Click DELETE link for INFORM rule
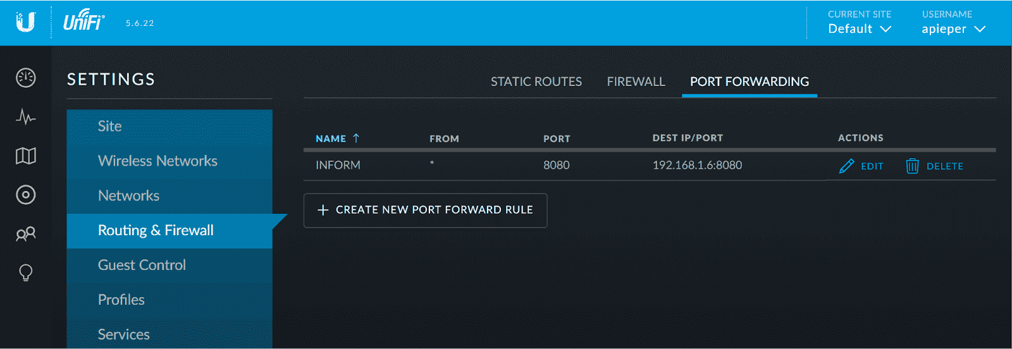1012x349 pixels. [x=945, y=166]
